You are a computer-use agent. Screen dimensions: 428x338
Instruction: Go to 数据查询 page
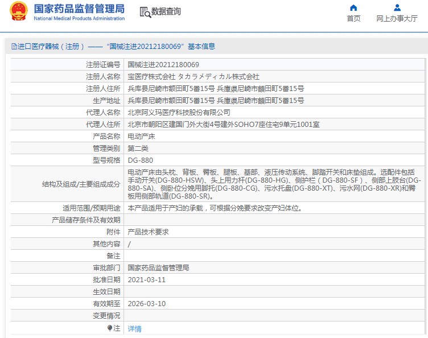[166, 11]
